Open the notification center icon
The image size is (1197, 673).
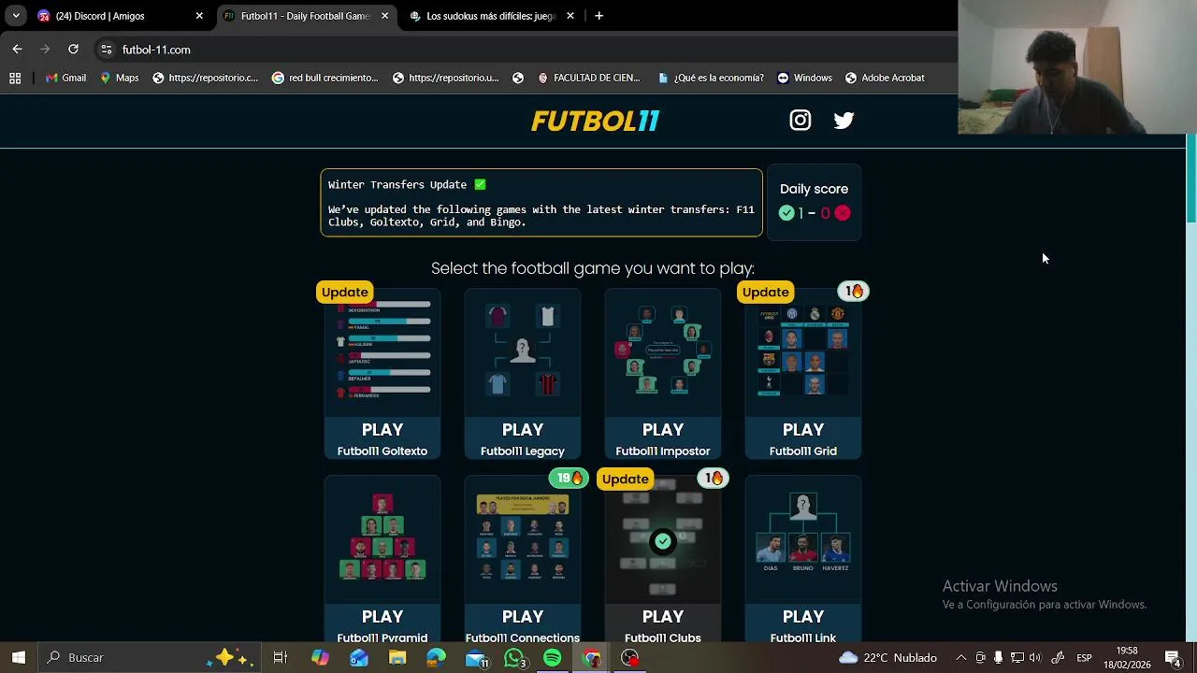(x=1173, y=657)
